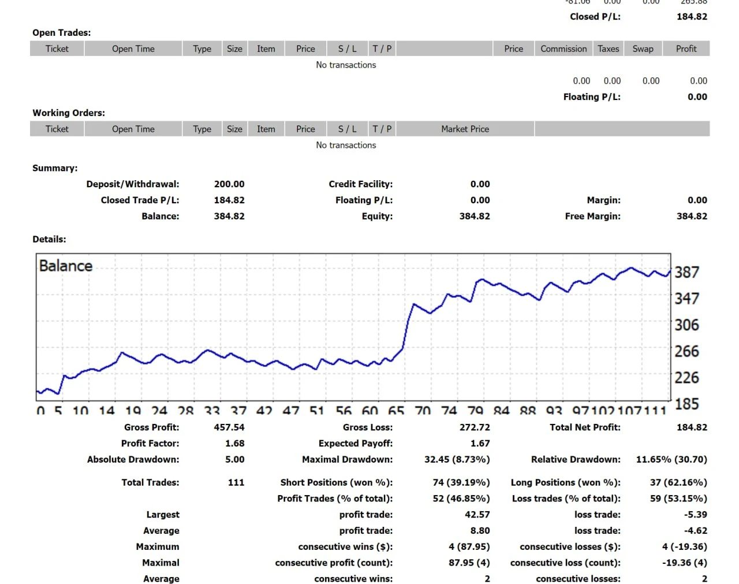Click the 387 value on chart axis
Image resolution: width=739 pixels, height=584 pixels.
[686, 272]
